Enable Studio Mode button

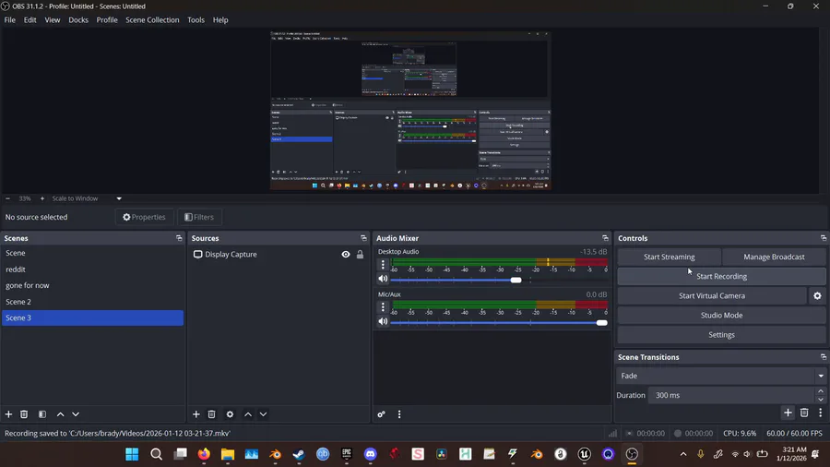click(721, 316)
